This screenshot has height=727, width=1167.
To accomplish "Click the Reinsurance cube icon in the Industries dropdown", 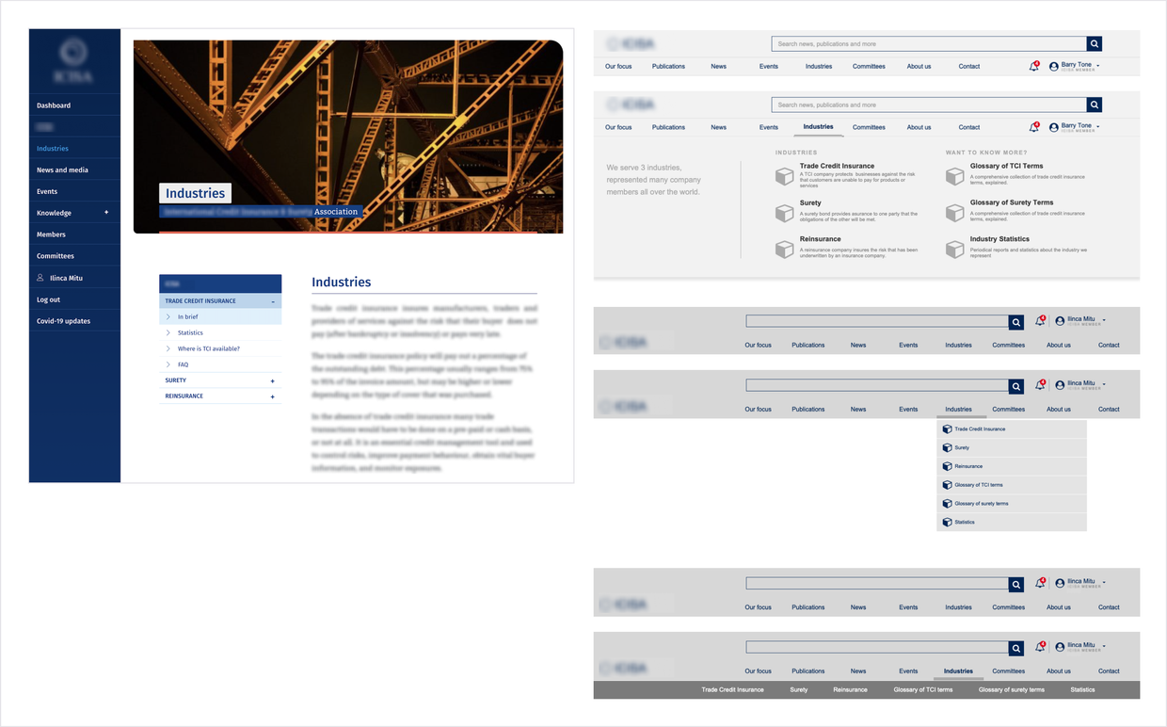I will 947,466.
